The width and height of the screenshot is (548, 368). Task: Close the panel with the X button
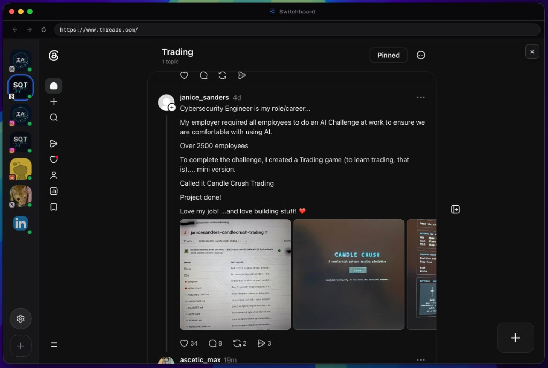pos(532,52)
